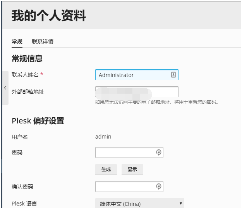Image resolution: width=242 pixels, height=209 pixels.
Task: Click the email reset hint text
Action: tap(157, 102)
